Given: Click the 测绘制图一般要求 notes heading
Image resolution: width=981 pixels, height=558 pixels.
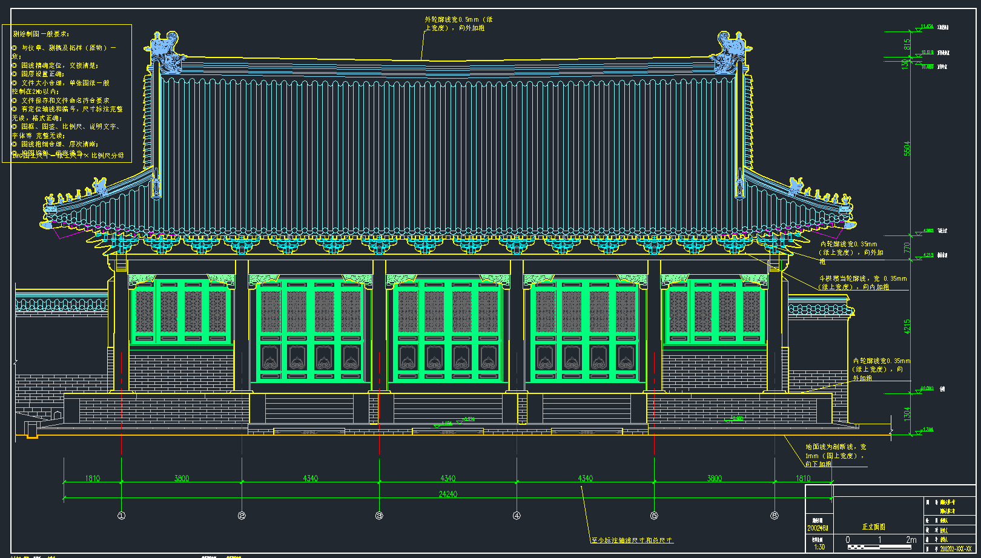Looking at the screenshot, I should click(x=41, y=34).
